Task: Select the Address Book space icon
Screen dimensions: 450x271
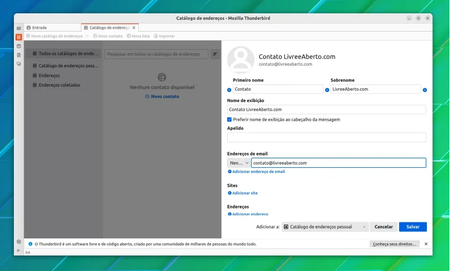Action: [x=19, y=37]
